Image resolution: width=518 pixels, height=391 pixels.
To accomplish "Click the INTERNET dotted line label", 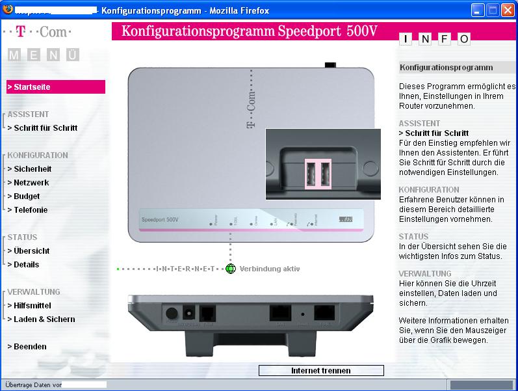I will (185, 269).
